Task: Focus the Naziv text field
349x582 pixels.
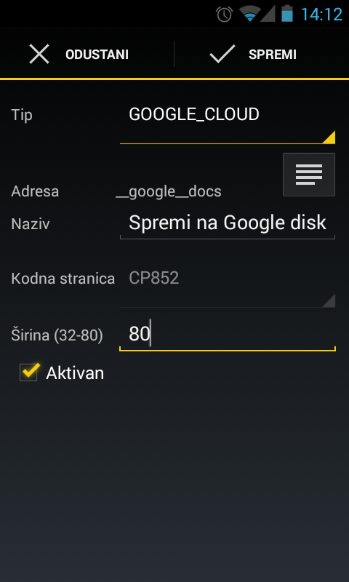Action: point(228,223)
